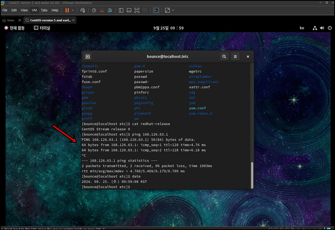Open the Tabs menu
335x230 pixels.
[x=44, y=10]
